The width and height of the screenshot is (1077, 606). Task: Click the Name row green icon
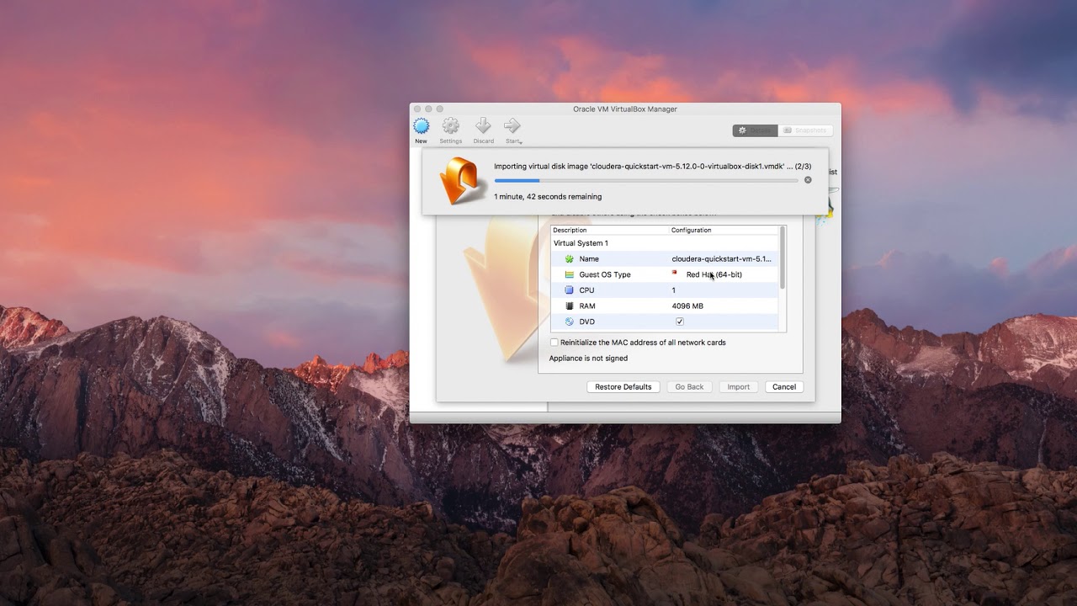click(x=570, y=259)
